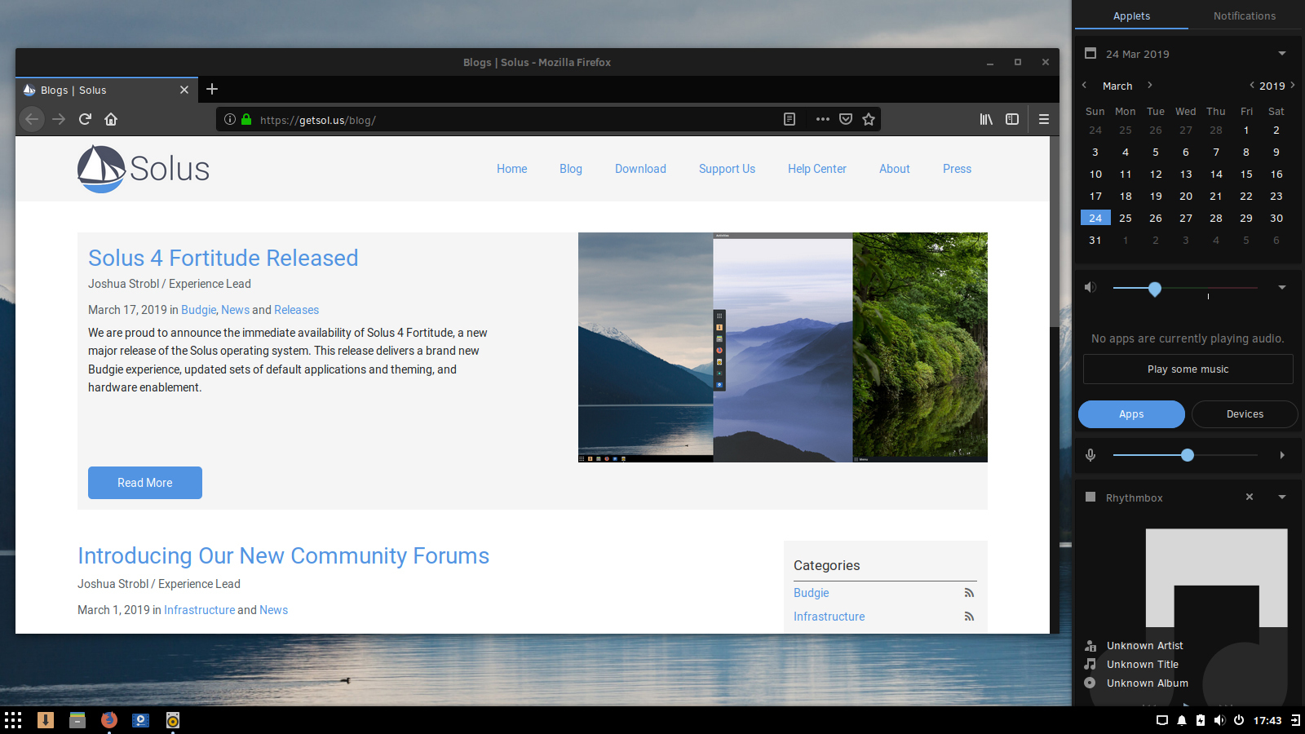This screenshot has width=1305, height=734.
Task: Collapse the volume applet with its arrow
Action: point(1282,287)
